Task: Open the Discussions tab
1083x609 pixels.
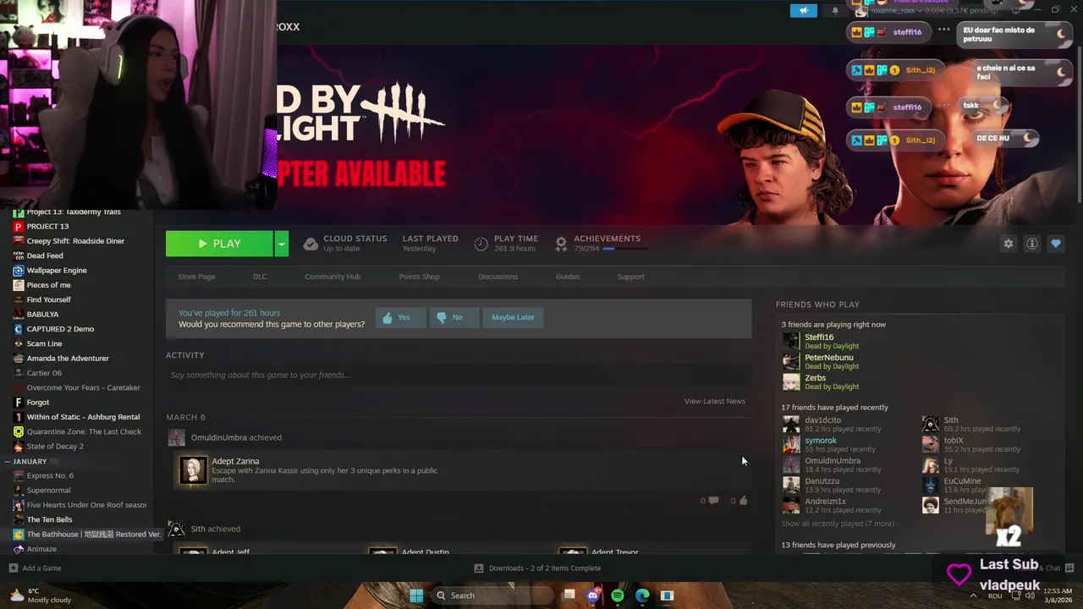Action: (498, 277)
